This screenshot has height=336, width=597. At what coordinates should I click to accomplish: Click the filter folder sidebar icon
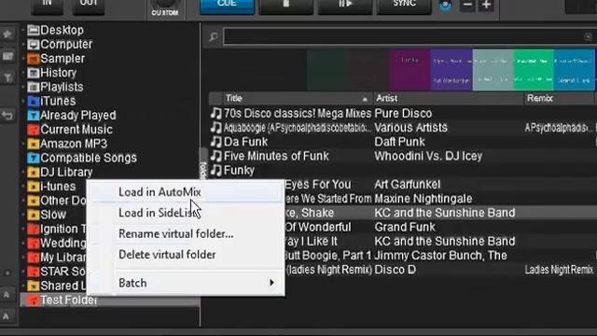click(x=7, y=78)
